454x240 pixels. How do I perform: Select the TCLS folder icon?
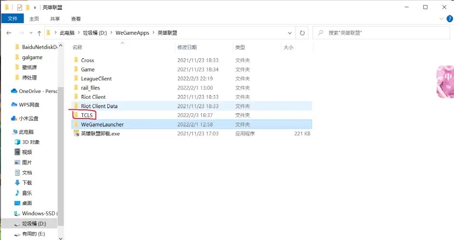76,115
